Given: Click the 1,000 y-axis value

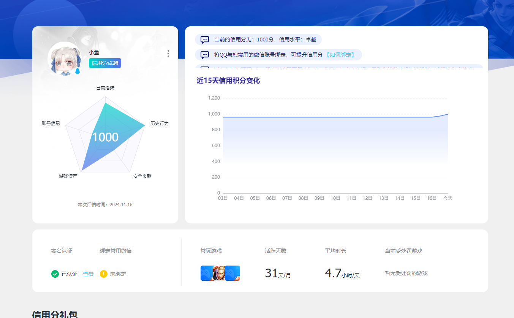Looking at the screenshot, I should click(214, 114).
